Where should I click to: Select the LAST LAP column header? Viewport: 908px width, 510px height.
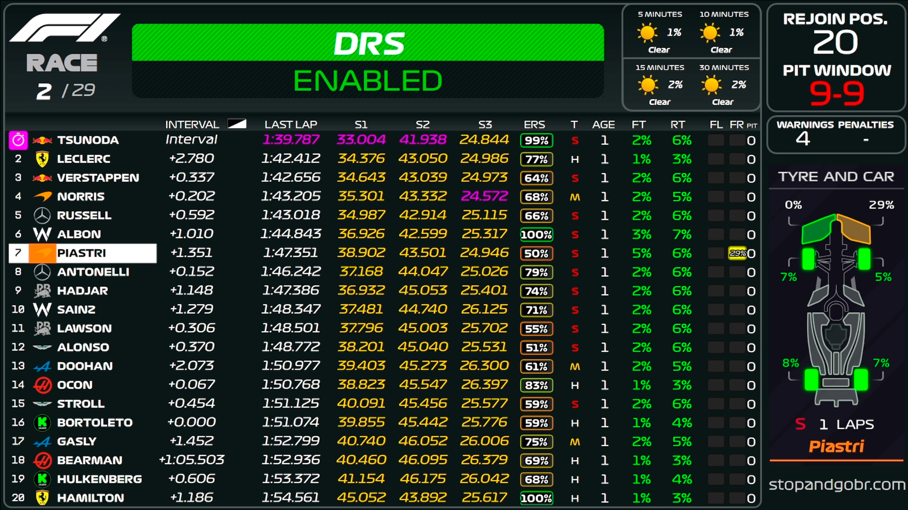click(x=291, y=124)
